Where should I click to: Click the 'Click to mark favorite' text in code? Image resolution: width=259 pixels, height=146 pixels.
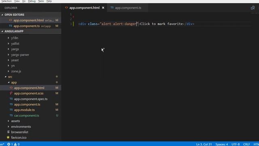161,24
